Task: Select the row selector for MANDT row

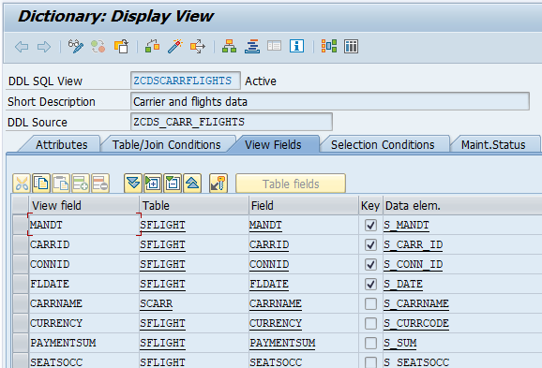Action: (20, 225)
